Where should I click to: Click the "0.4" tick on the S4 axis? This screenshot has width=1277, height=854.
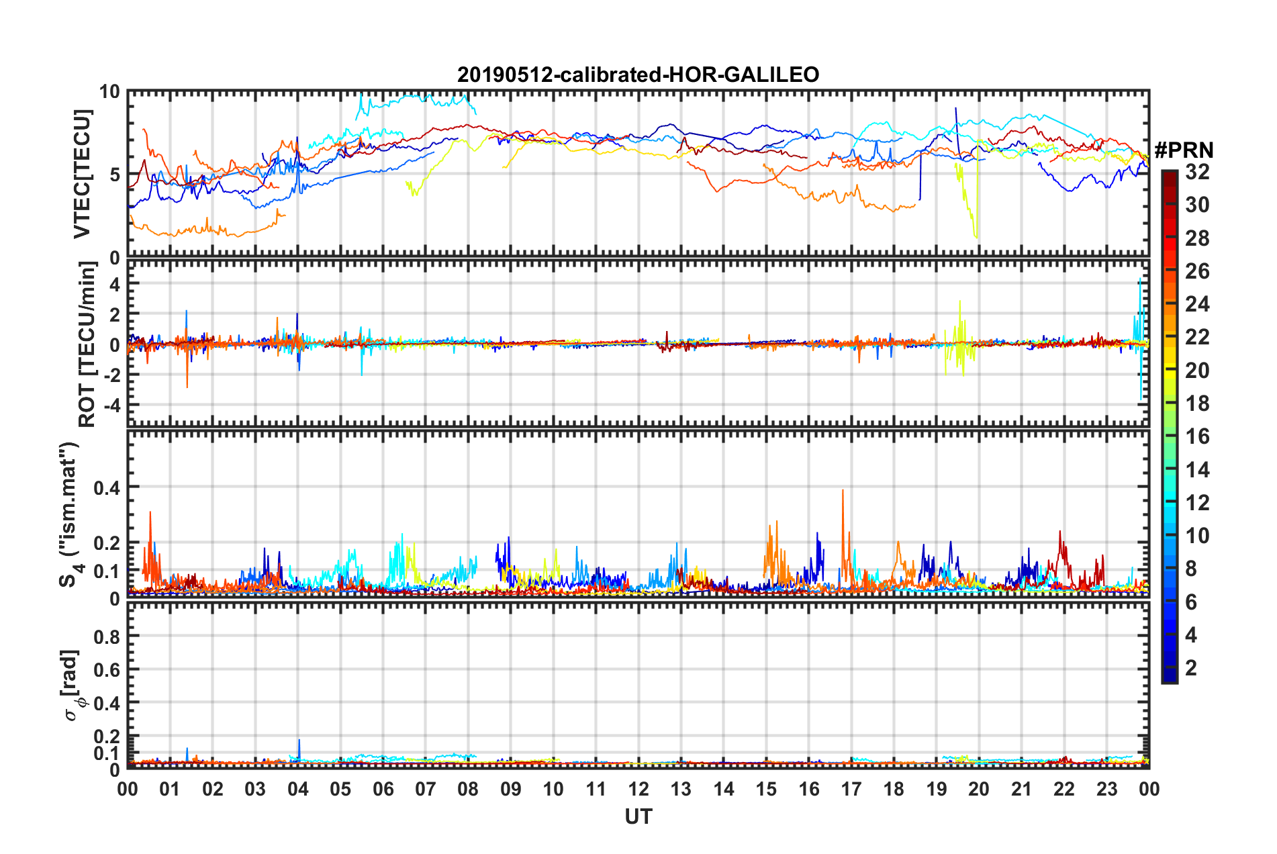[x=107, y=487]
